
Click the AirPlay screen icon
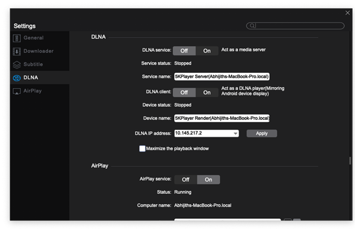pyautogui.click(x=17, y=91)
